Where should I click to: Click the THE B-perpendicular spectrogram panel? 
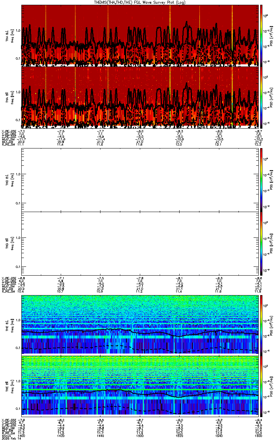tap(140, 324)
